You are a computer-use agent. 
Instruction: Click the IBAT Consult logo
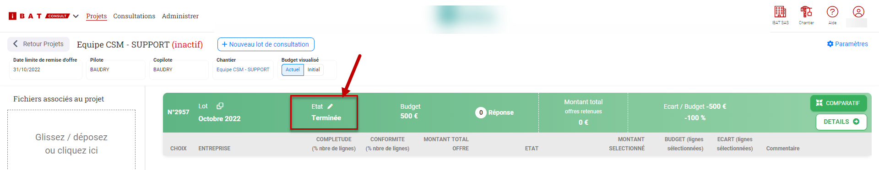[x=39, y=16]
